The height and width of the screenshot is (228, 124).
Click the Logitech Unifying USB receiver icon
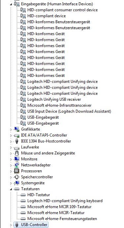pos(23,99)
